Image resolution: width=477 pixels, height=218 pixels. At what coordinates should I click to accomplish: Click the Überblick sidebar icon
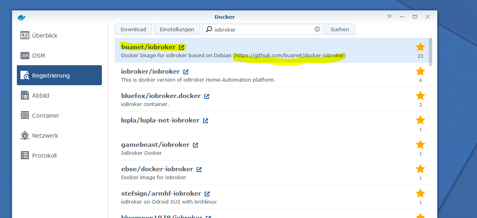(x=24, y=36)
